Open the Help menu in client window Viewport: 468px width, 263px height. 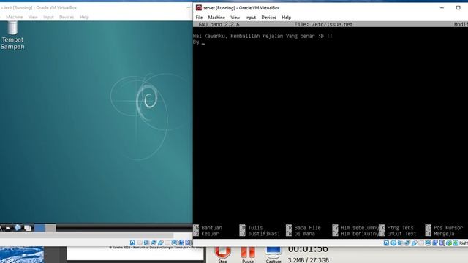84,17
